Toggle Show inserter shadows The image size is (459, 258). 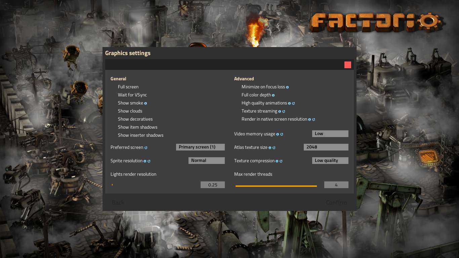coord(140,135)
